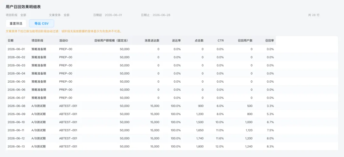Select the 2026-06-13 date cell
The width and height of the screenshot is (344, 157).
click(17, 146)
